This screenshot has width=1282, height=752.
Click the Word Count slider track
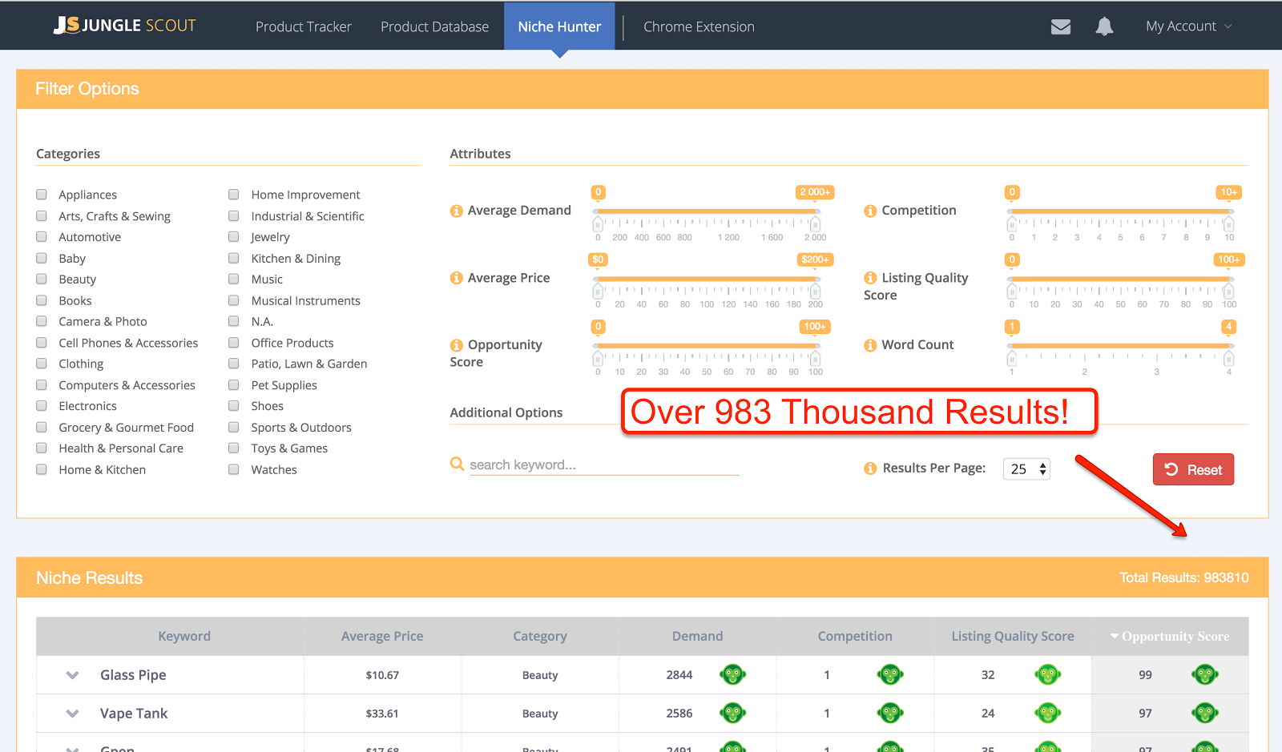tap(1120, 346)
